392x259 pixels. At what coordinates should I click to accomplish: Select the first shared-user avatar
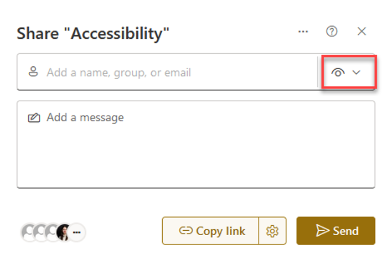pos(28,232)
